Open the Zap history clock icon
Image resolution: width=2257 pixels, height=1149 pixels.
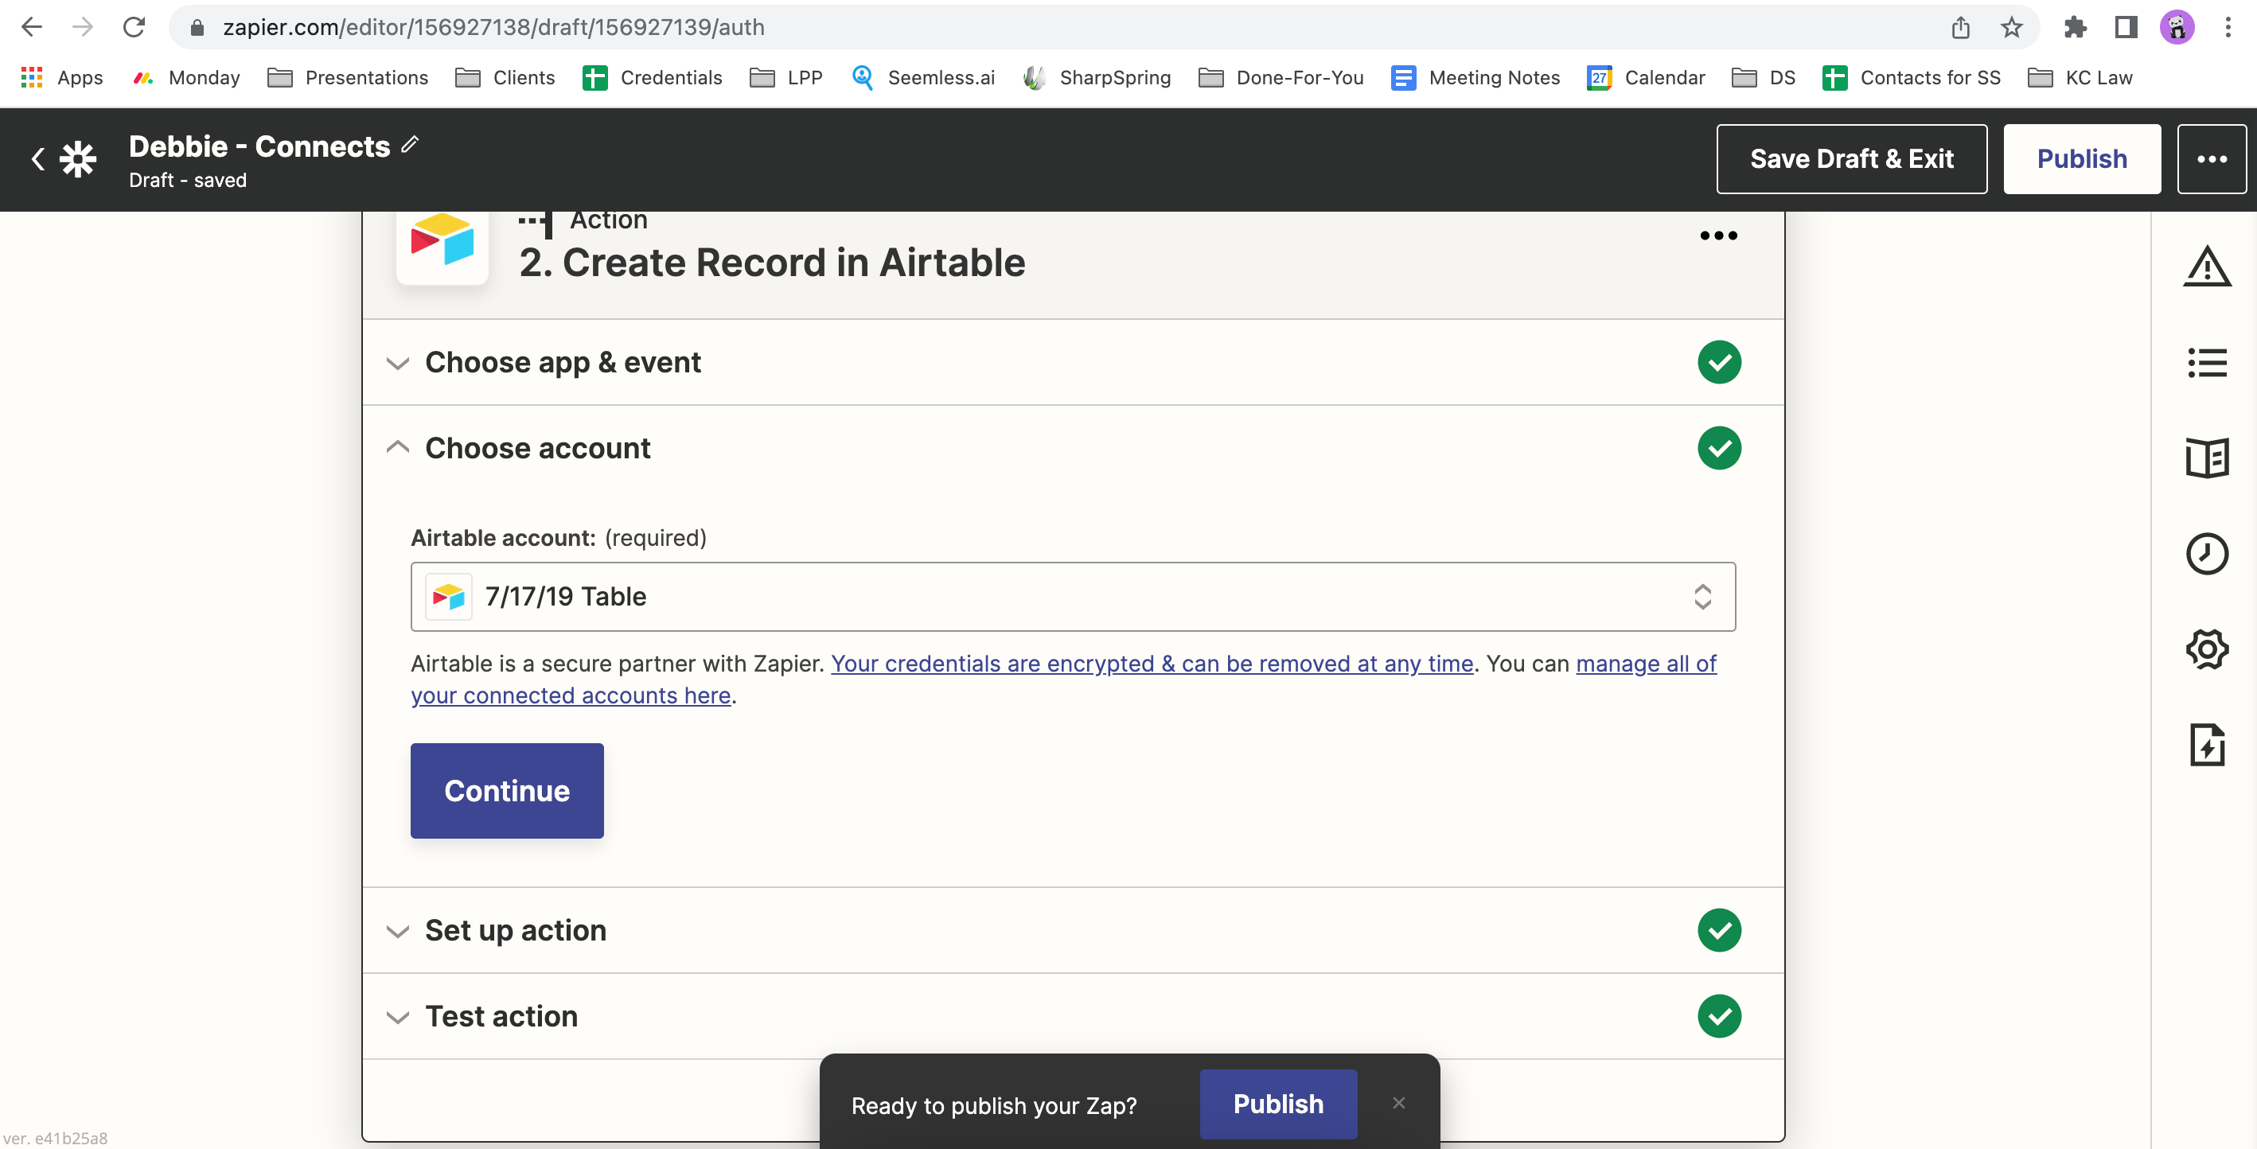click(x=2206, y=554)
